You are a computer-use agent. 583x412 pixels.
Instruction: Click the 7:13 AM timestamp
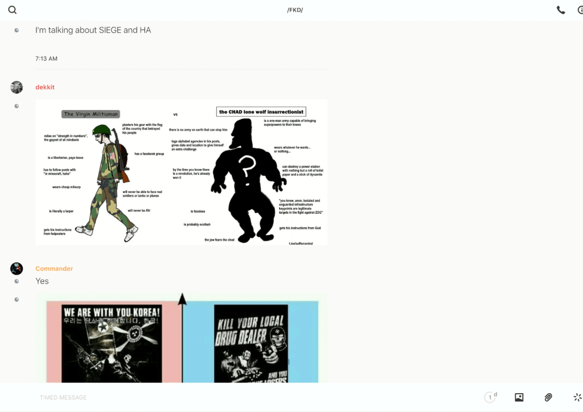pyautogui.click(x=47, y=59)
